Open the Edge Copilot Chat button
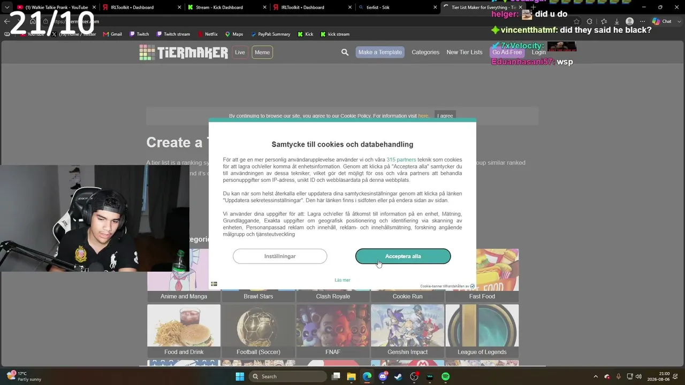Screen dimensions: 685x385 click(x=661, y=21)
